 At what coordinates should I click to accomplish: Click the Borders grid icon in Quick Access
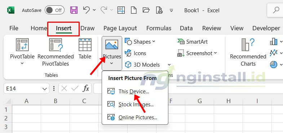121,10
